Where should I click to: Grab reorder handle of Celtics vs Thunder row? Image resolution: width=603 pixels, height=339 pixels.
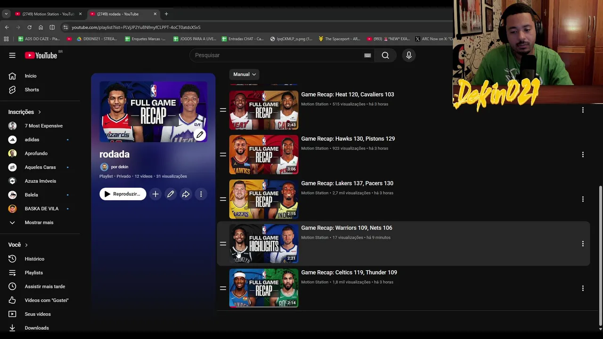pos(223,288)
